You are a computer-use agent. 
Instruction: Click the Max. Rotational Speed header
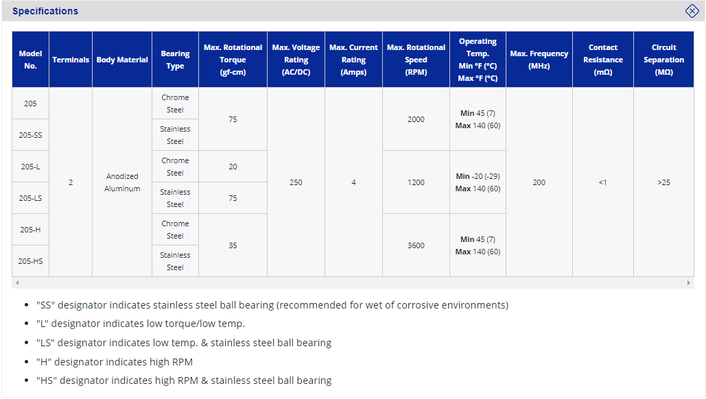(416, 60)
